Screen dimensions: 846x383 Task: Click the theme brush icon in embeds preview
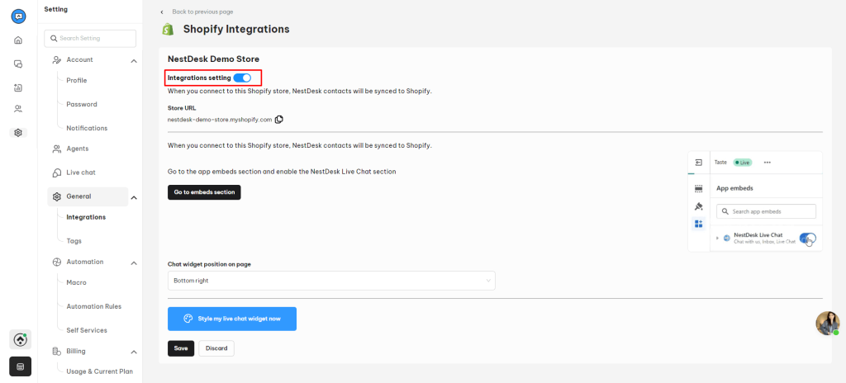point(699,206)
